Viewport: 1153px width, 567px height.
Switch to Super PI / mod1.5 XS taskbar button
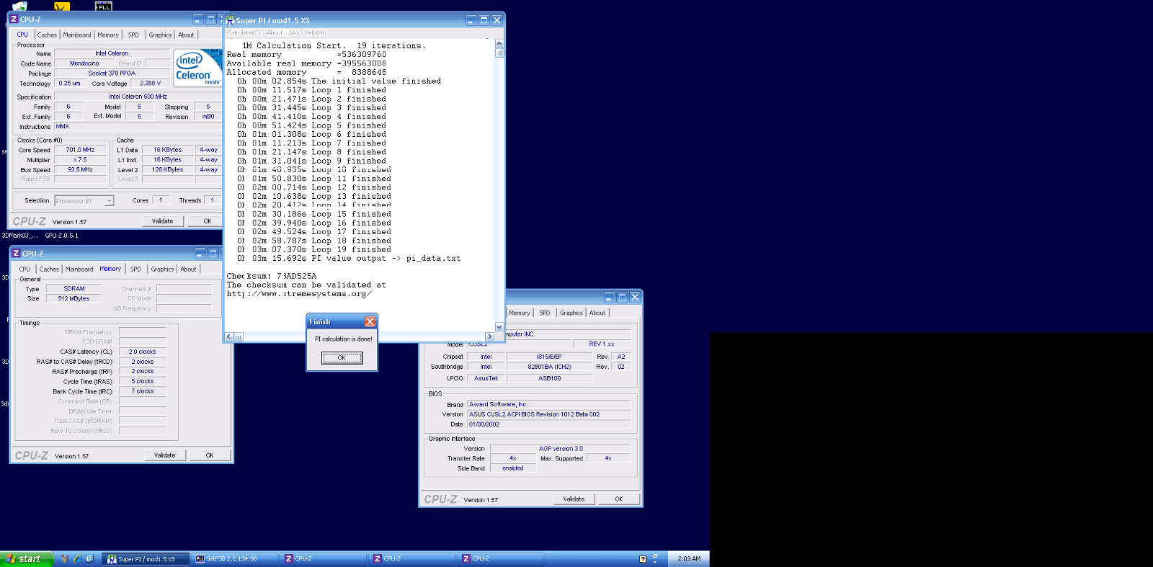tap(145, 559)
